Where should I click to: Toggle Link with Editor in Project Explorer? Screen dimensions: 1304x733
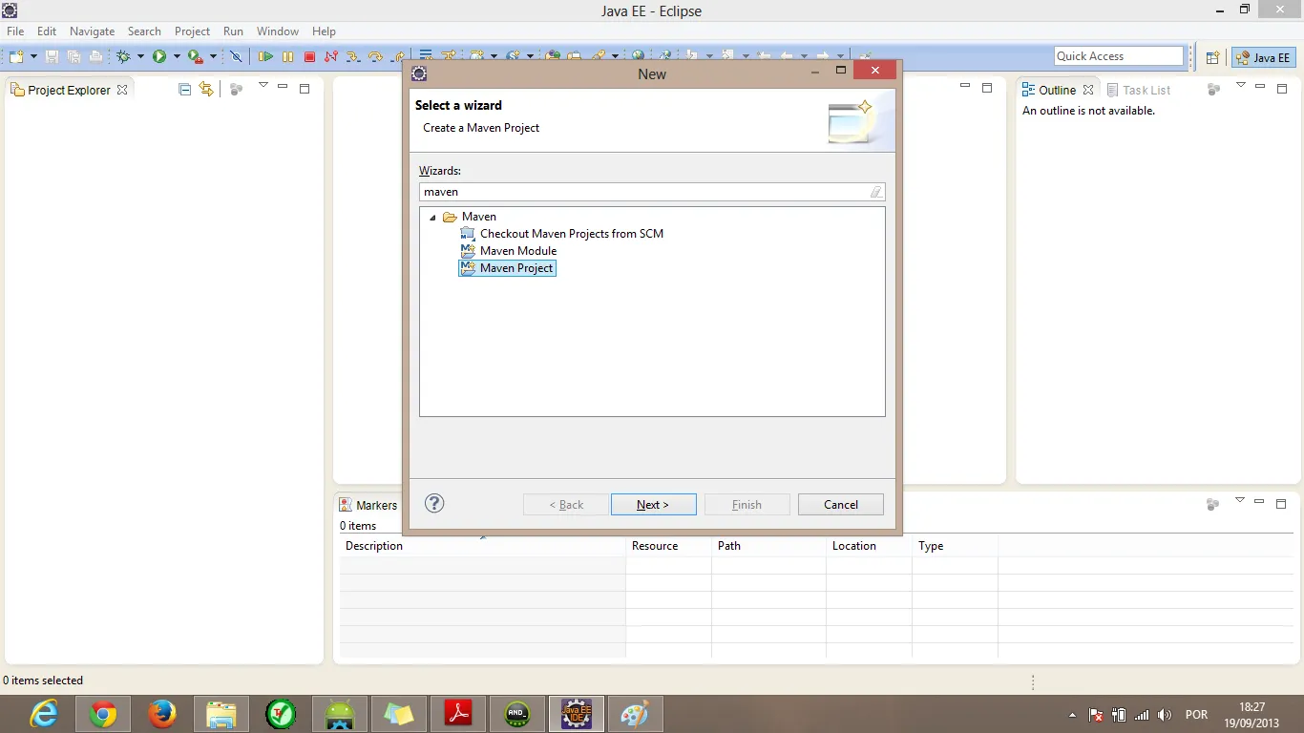click(x=206, y=90)
